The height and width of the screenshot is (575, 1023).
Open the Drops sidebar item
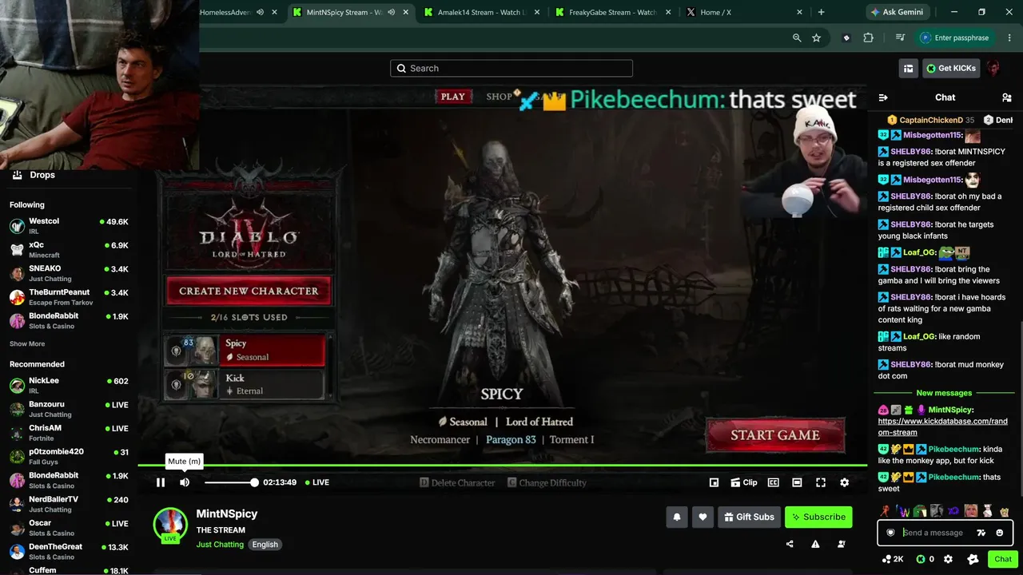pos(42,175)
